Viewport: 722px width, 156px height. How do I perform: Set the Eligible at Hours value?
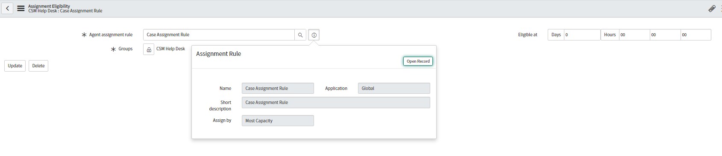click(634, 35)
